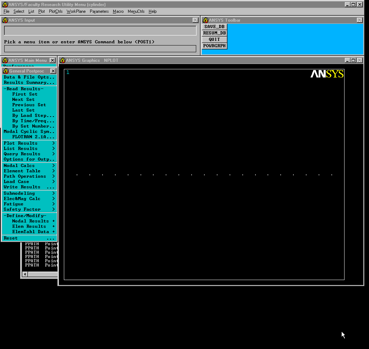Screen dimensions: 369x349
Task: Expand the Plot Results submenu
Action: 29,143
